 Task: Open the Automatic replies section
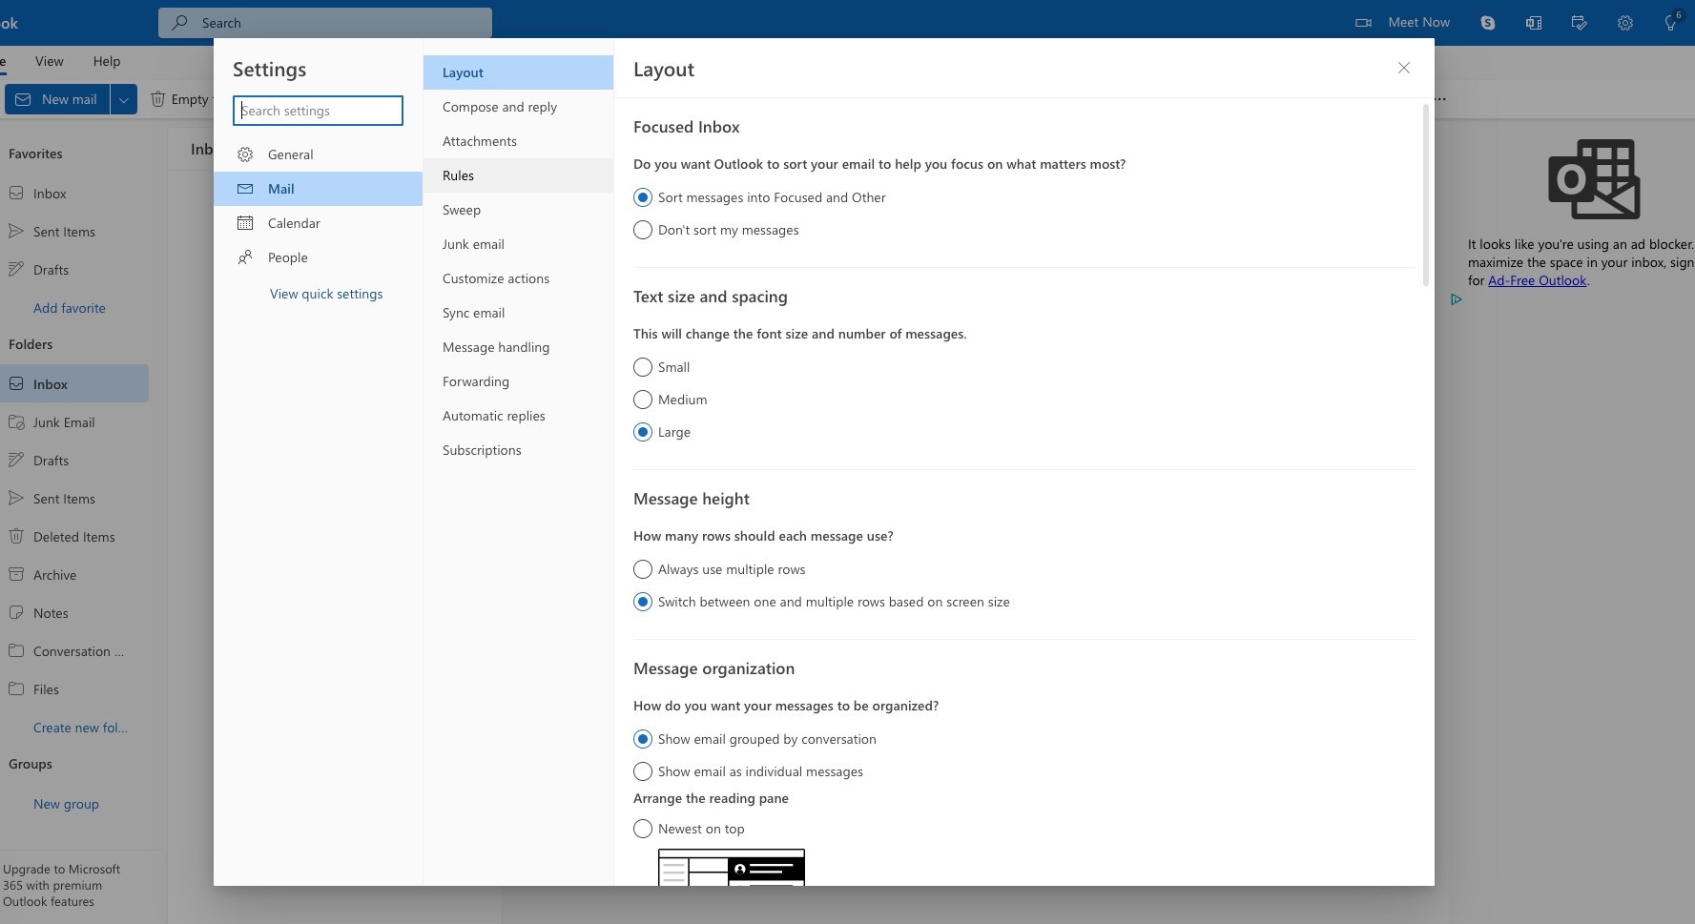(x=493, y=416)
